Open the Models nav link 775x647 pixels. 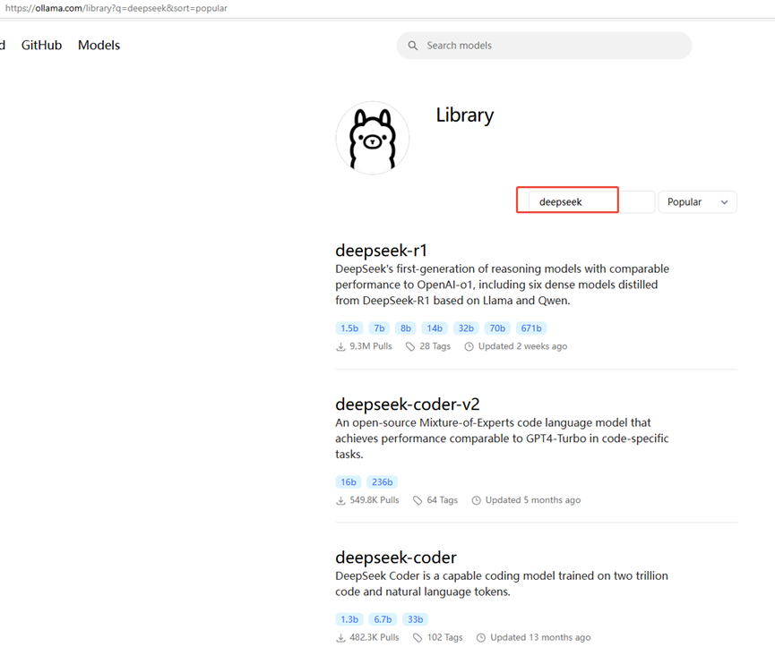pos(99,45)
